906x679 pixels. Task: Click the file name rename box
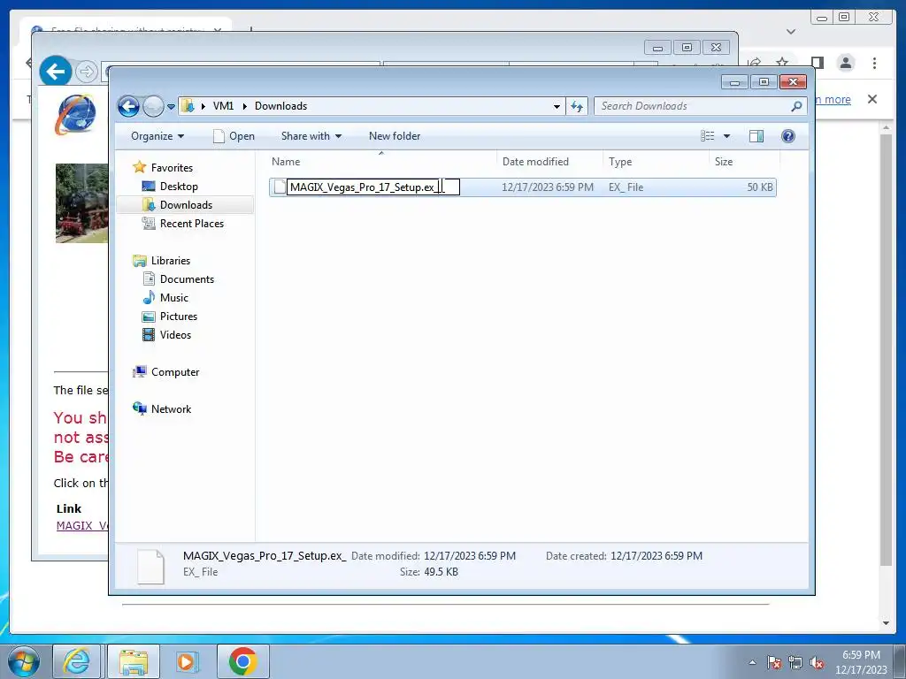[373, 187]
